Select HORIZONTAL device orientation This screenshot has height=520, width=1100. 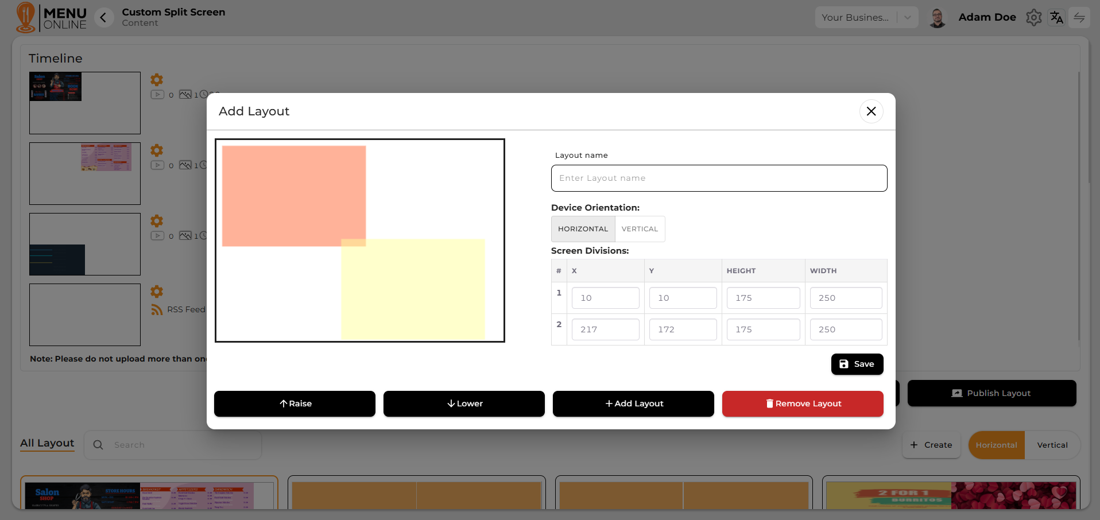[x=583, y=229]
